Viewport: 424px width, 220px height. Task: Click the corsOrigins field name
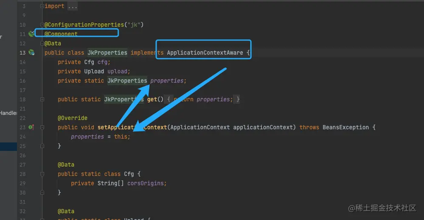[x=145, y=183]
